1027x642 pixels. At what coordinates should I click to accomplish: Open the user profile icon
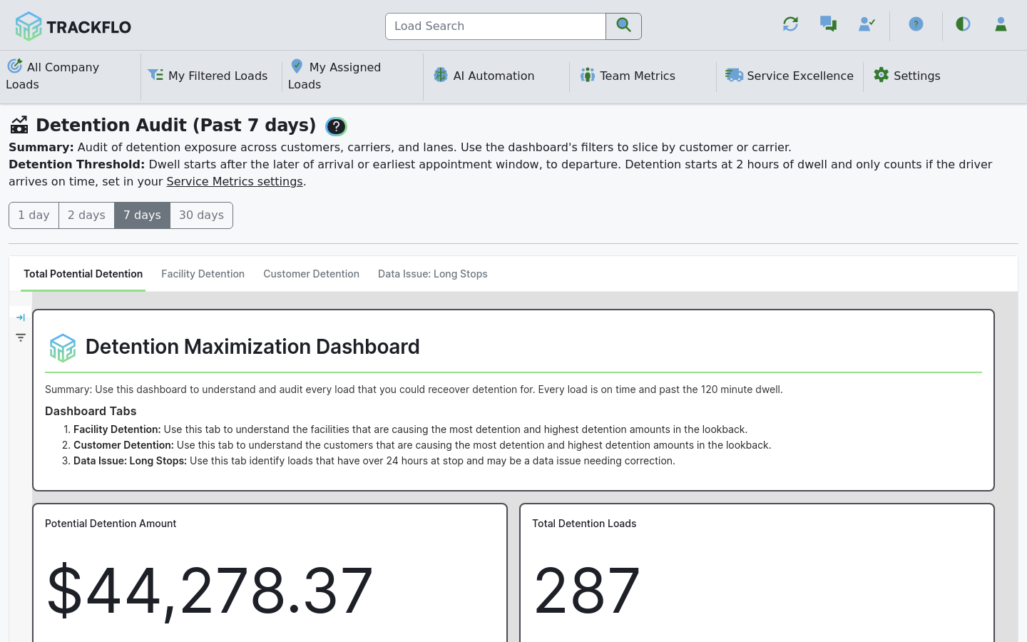[1001, 24]
